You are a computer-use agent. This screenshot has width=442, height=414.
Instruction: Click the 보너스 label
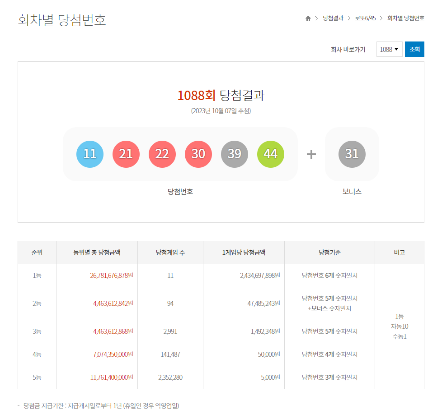coord(352,192)
